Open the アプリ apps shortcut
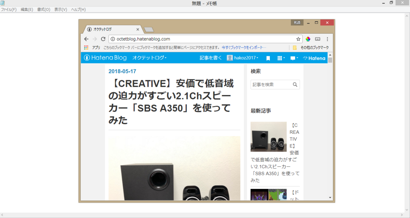 [x=92, y=48]
